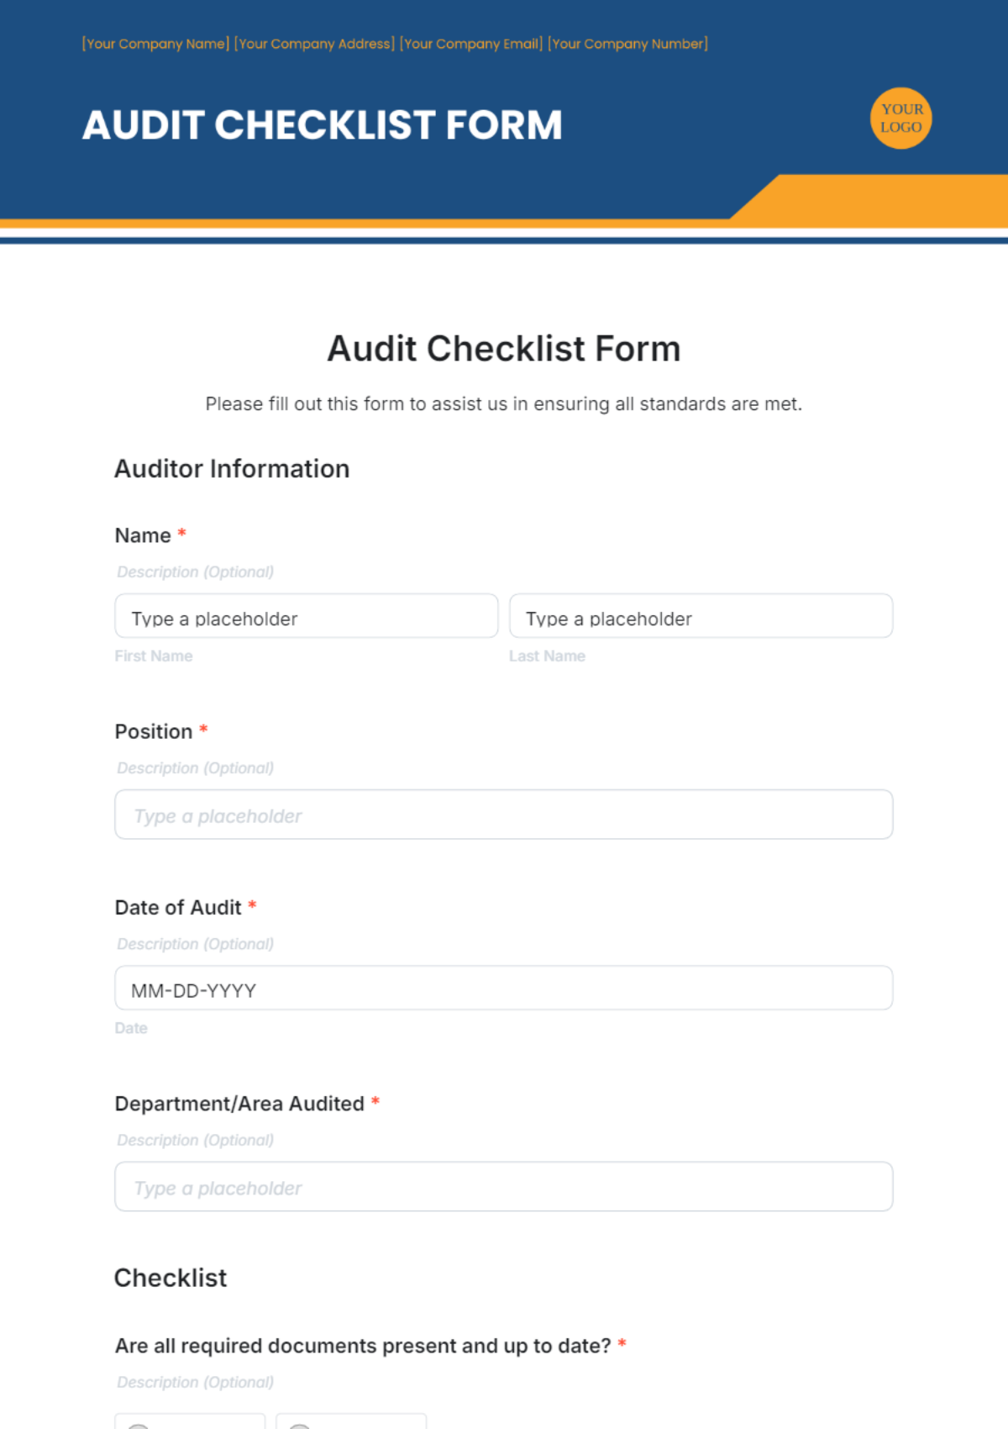The image size is (1008, 1429).
Task: Click the First Name placeholder field
Action: [305, 617]
